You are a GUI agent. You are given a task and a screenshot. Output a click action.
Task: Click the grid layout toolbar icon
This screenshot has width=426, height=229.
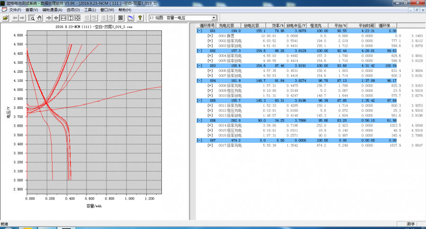point(121,18)
